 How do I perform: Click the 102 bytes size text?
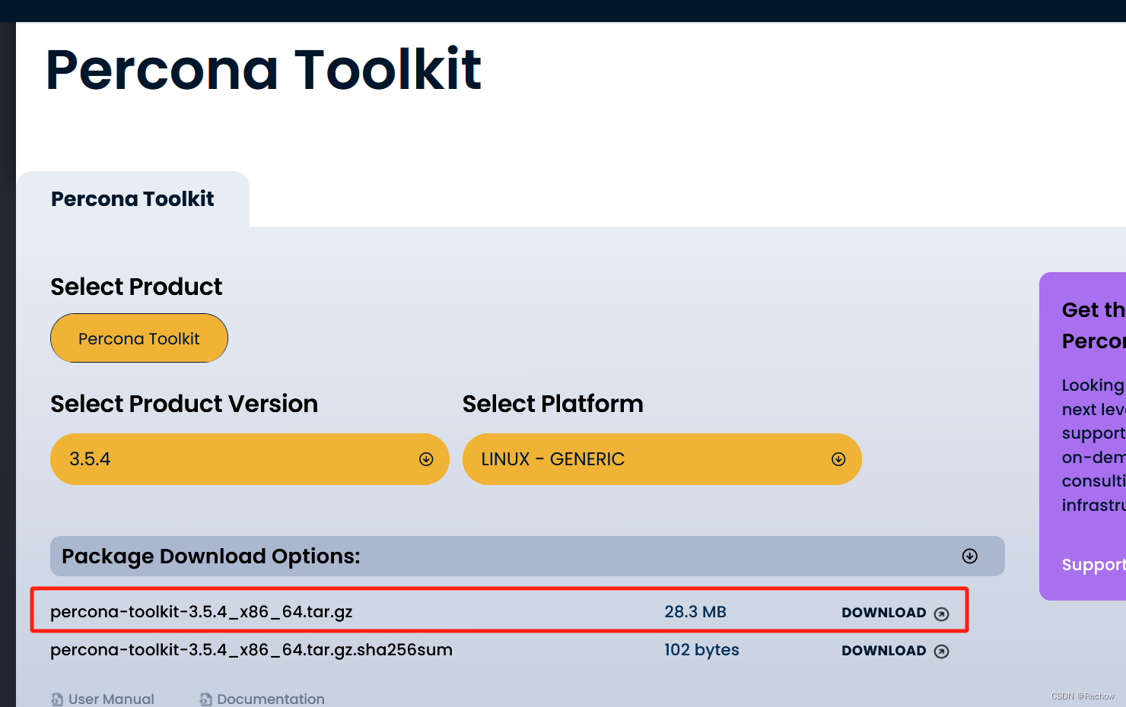[701, 650]
